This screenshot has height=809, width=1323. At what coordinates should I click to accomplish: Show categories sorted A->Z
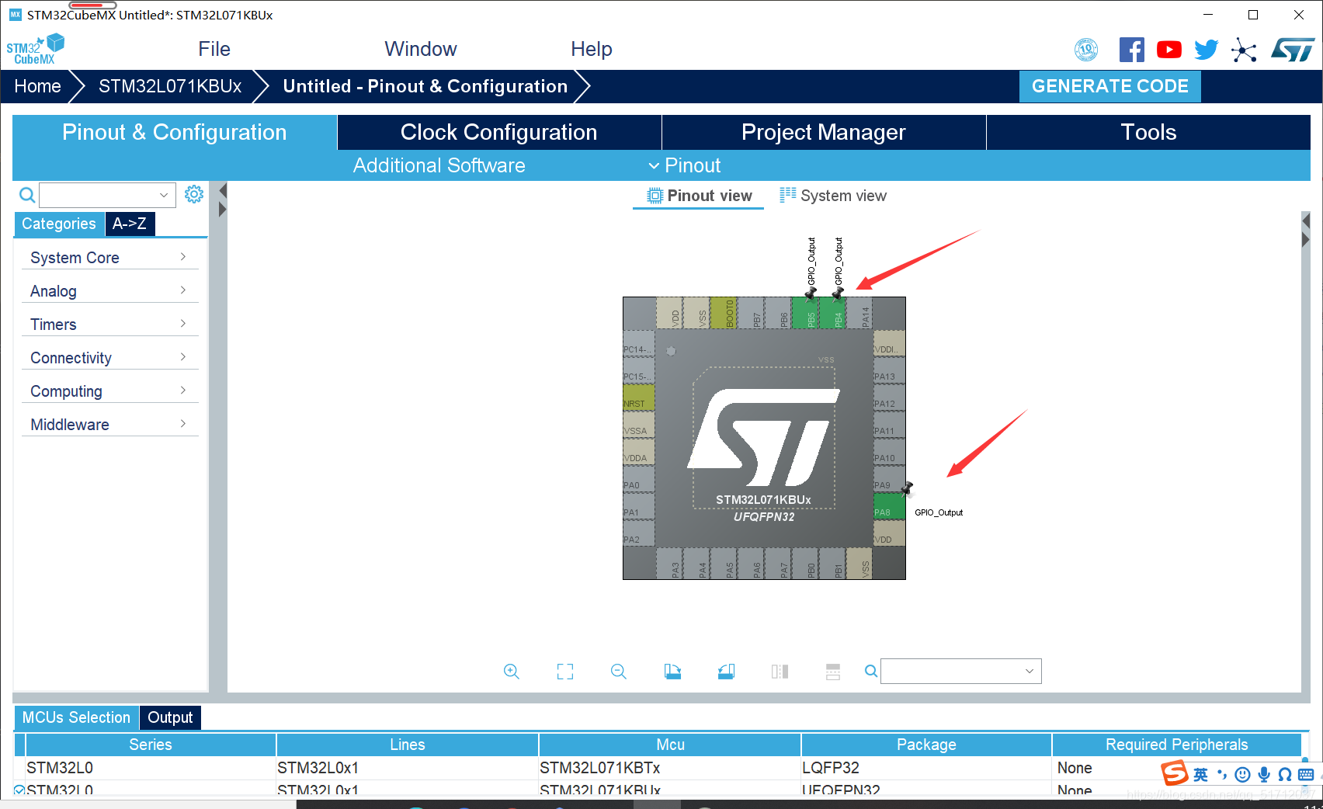click(130, 224)
